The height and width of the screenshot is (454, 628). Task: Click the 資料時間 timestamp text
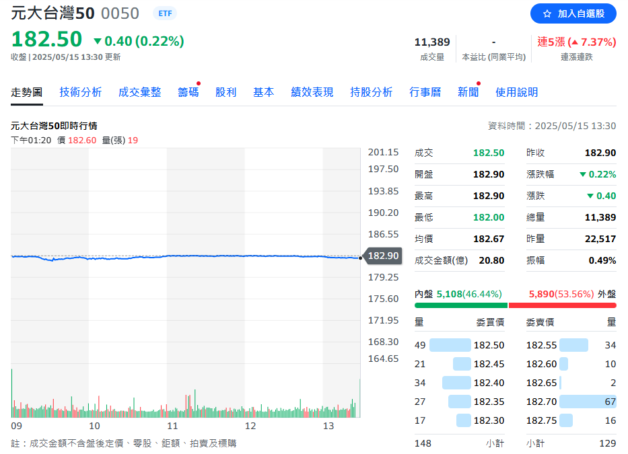pyautogui.click(x=552, y=126)
